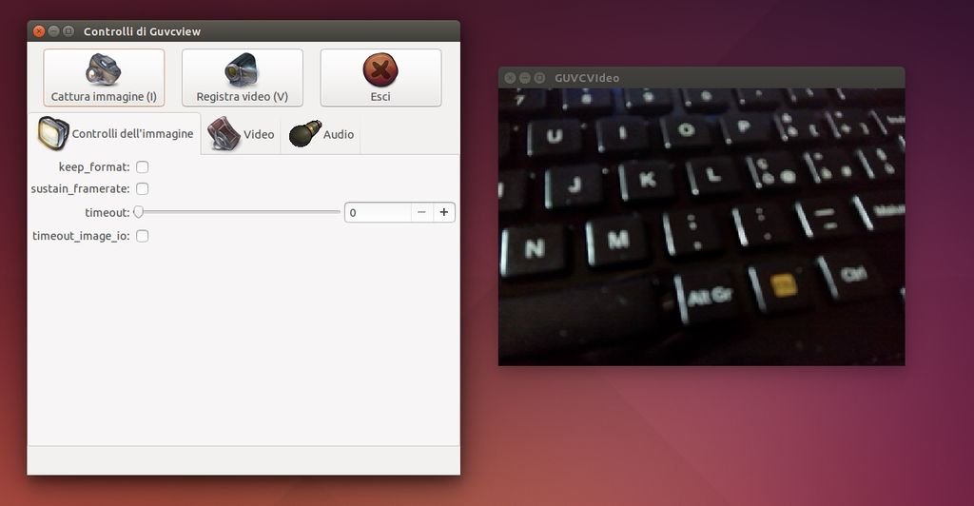Quit Guvcview with the Esci button
974x506 pixels.
click(380, 78)
